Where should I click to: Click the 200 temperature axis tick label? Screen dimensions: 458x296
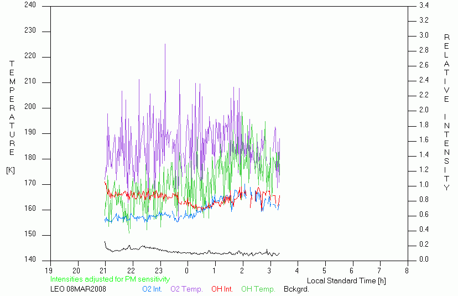tap(30, 107)
